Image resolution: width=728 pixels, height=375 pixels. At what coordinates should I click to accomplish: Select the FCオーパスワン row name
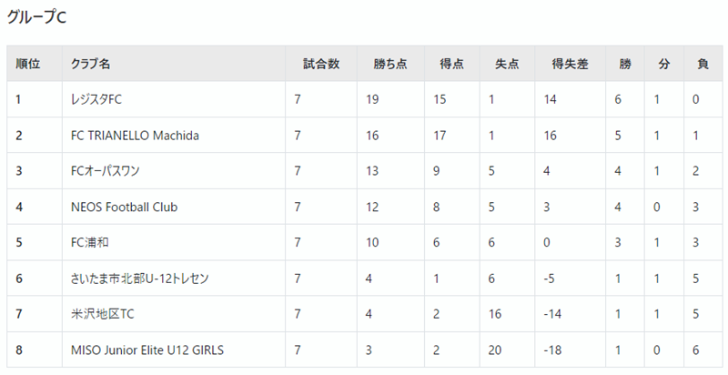pos(105,171)
